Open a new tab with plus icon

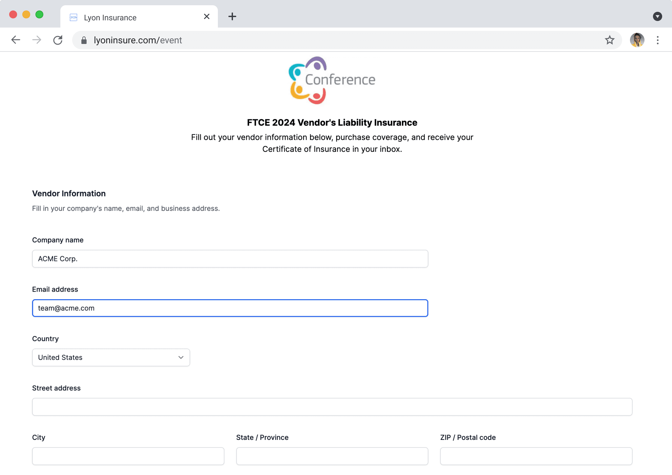click(x=232, y=16)
